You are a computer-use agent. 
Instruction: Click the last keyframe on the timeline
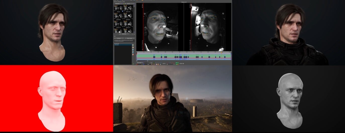coord(225,57)
